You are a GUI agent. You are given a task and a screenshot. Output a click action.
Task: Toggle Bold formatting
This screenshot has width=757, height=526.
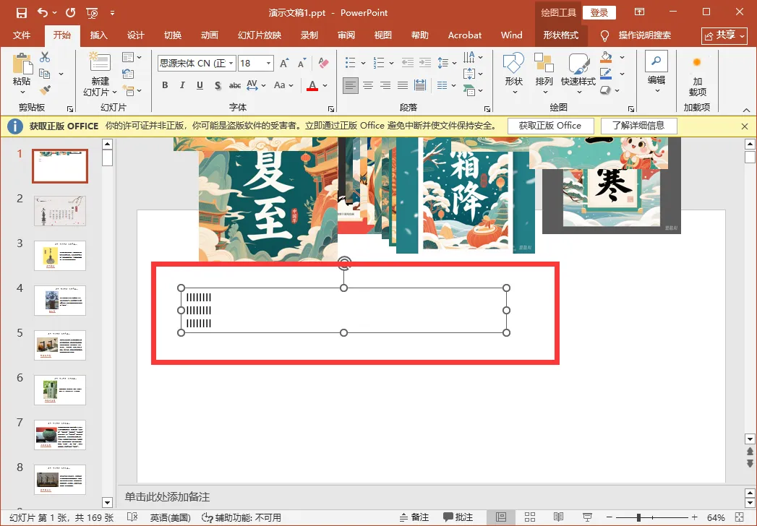[165, 85]
